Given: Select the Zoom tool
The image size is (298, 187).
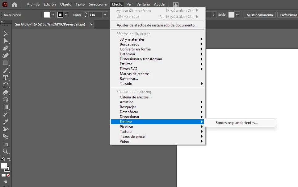Looking at the screenshot, I should tap(6, 151).
